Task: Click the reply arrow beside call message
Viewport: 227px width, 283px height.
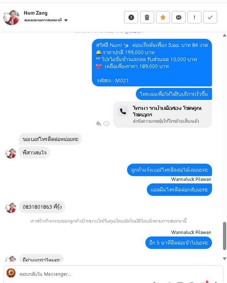Action: pyautogui.click(x=98, y=124)
